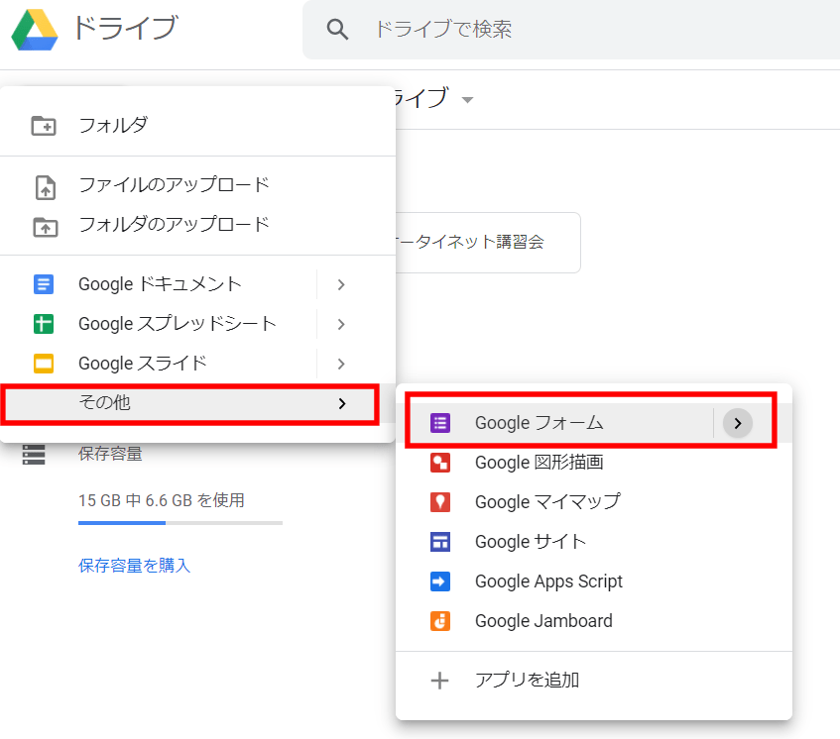This screenshot has width=840, height=739.
Task: Expand Google ドキュメント submenu arrow
Action: tap(341, 284)
